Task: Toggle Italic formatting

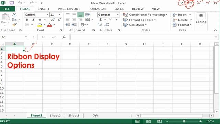Action: [33, 20]
